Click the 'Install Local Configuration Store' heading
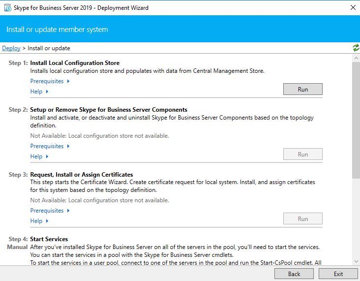 pyautogui.click(x=75, y=62)
